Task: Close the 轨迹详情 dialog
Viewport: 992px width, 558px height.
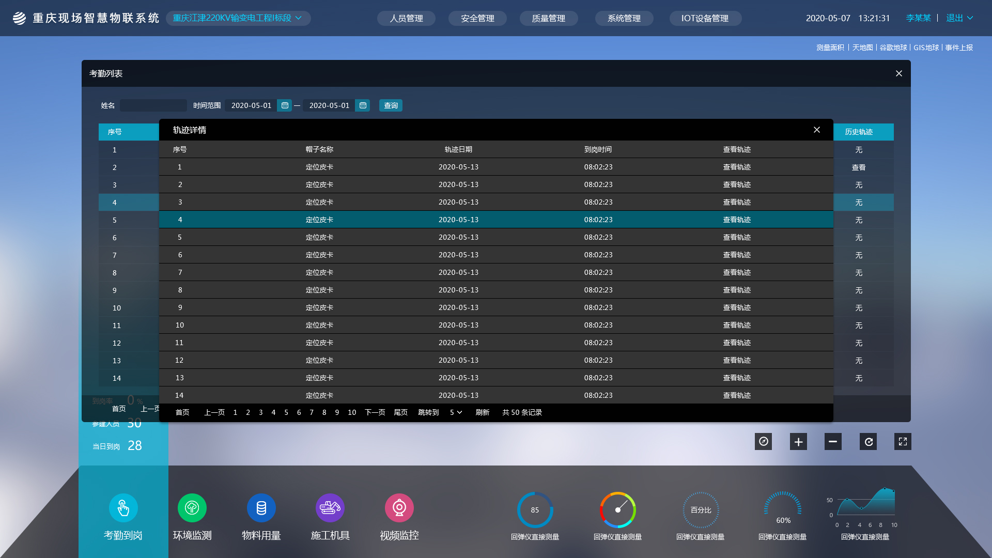Action: click(817, 130)
